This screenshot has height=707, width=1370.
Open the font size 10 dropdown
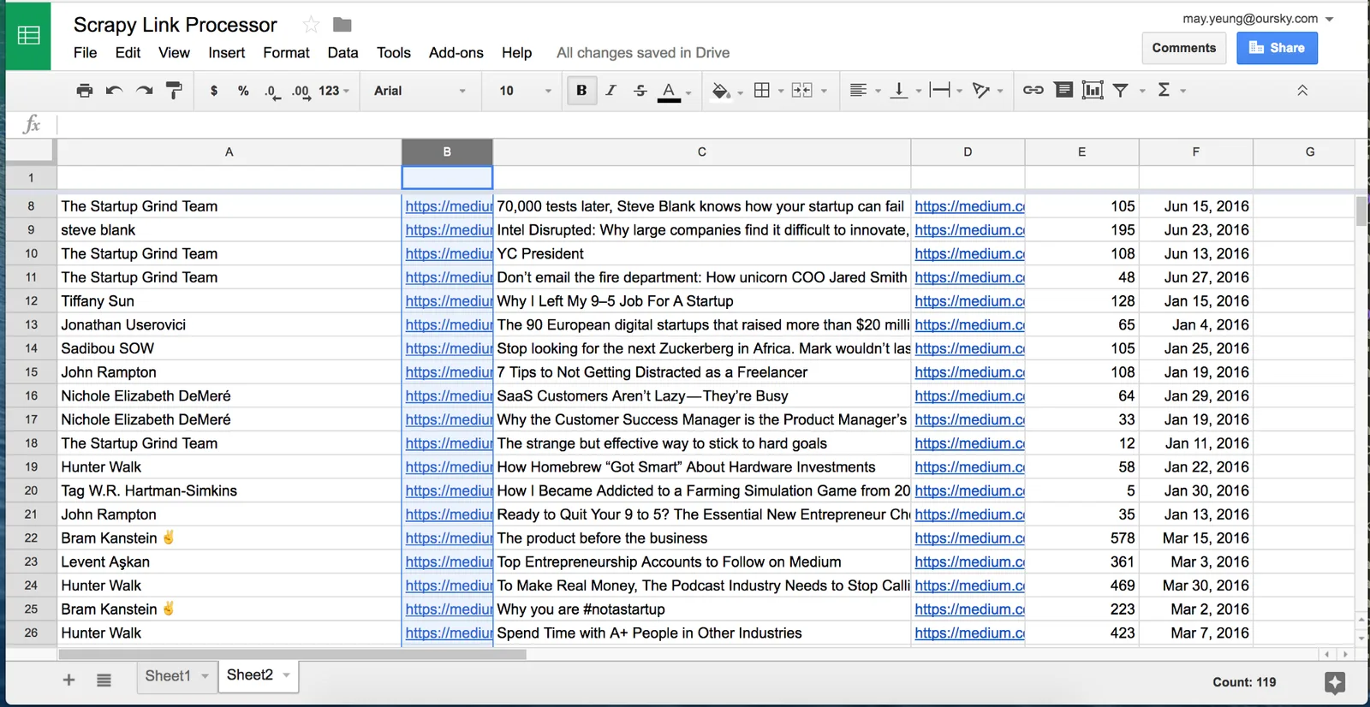click(x=525, y=91)
